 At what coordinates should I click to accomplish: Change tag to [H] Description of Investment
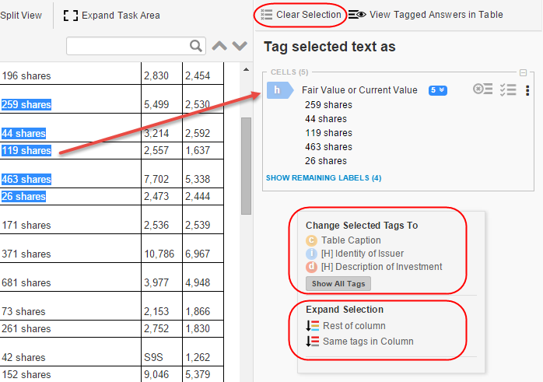(x=382, y=267)
